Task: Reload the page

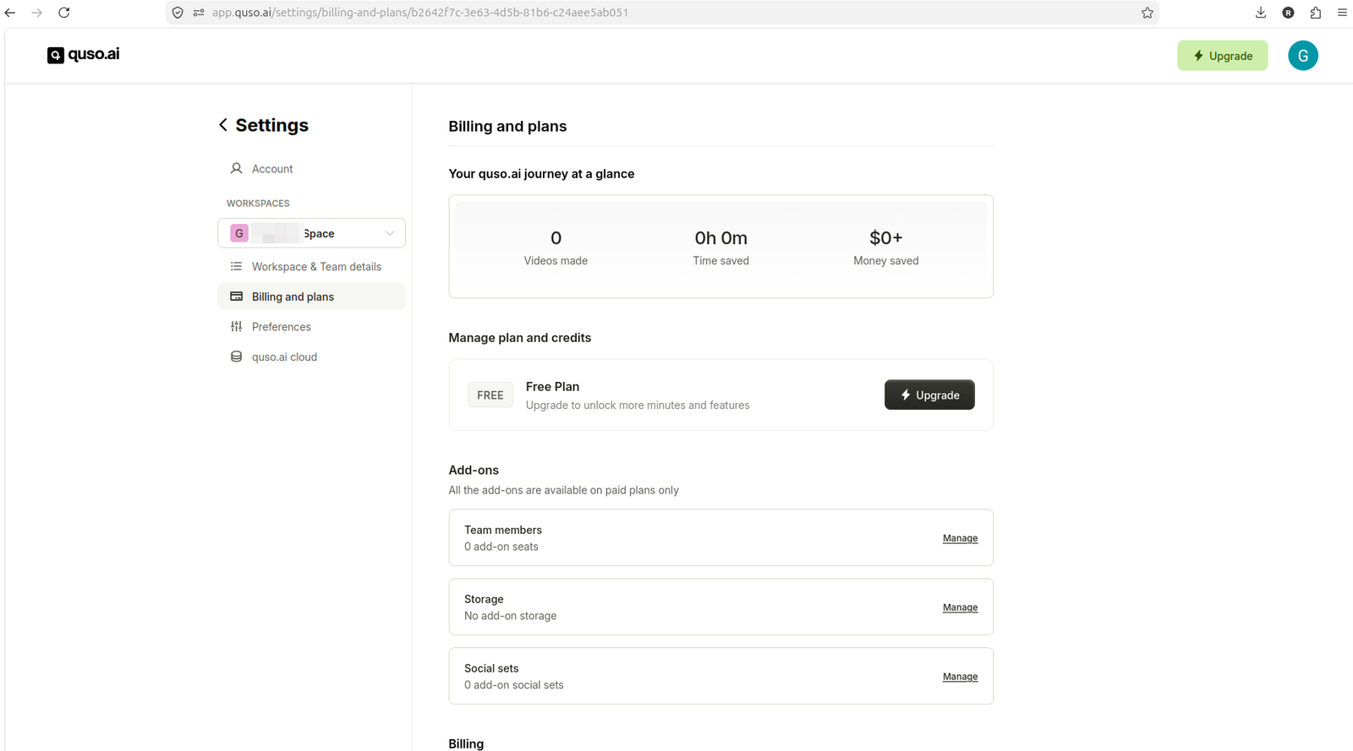Action: tap(64, 13)
